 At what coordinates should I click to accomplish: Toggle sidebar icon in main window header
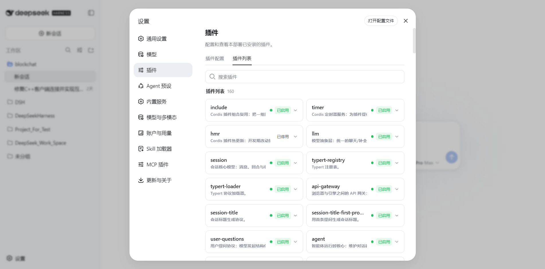(x=91, y=13)
